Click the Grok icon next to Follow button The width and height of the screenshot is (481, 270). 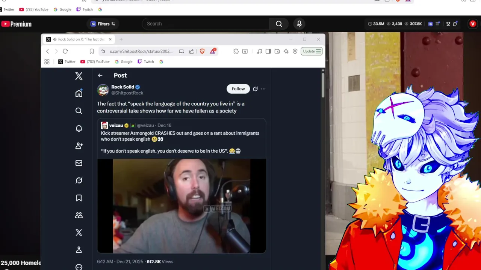click(255, 89)
